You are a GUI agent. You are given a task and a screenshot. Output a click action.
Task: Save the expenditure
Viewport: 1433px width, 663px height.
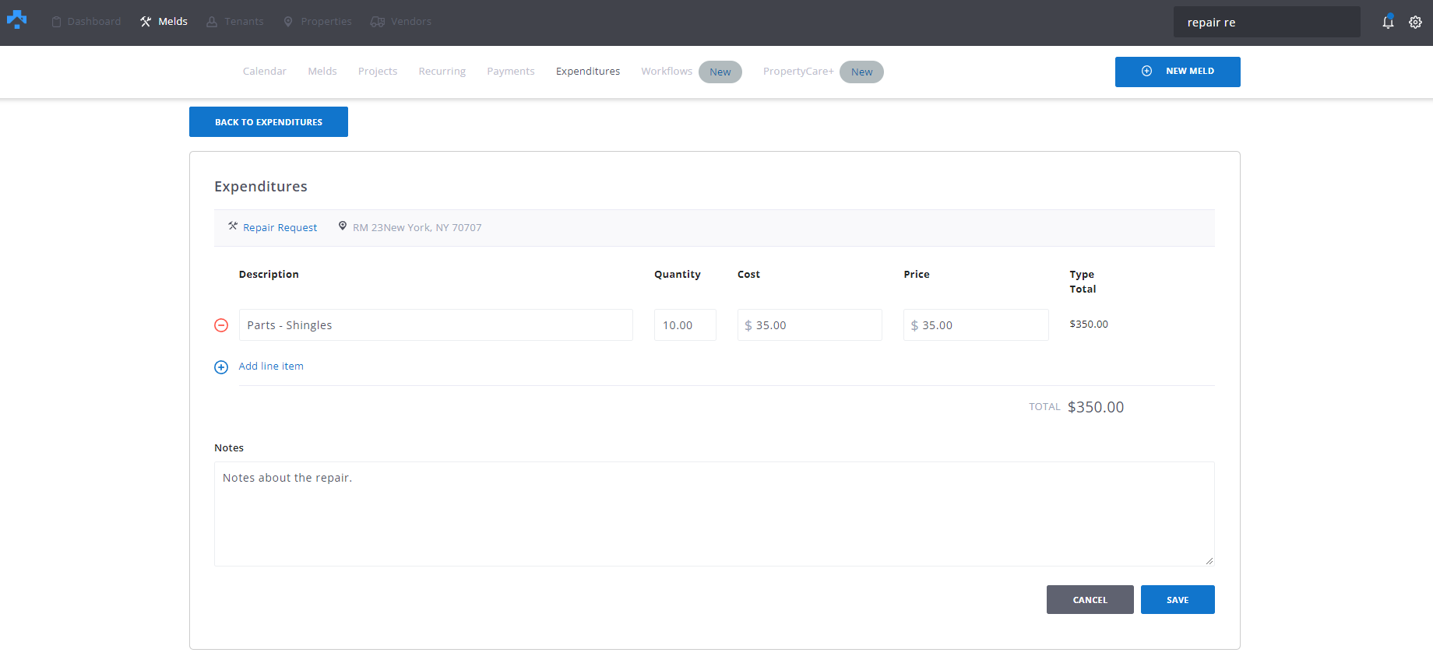coord(1178,600)
